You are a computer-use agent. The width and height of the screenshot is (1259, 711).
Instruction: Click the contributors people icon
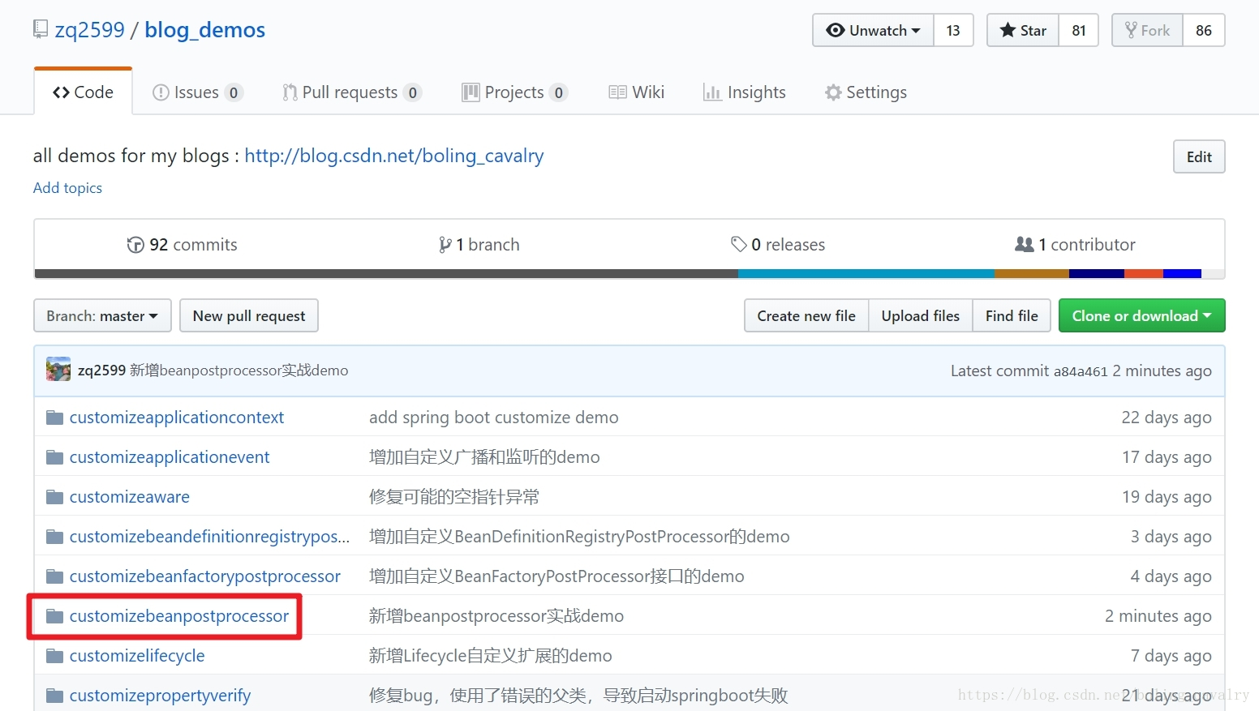click(x=1025, y=244)
